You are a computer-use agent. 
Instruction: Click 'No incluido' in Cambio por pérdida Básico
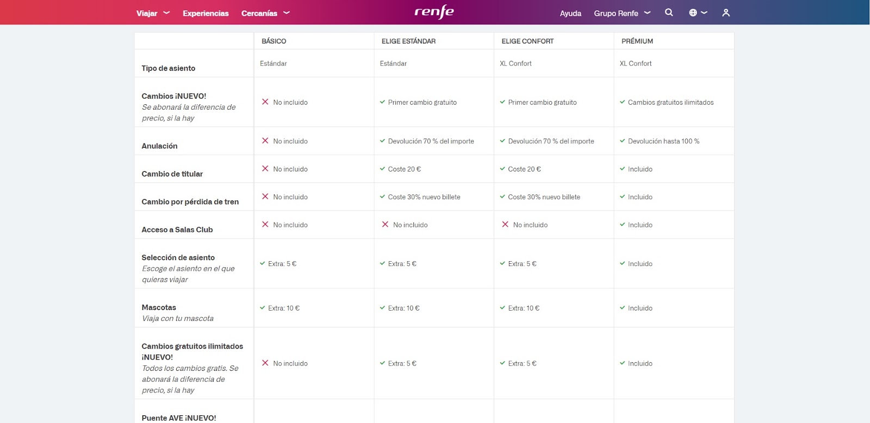[x=290, y=197]
